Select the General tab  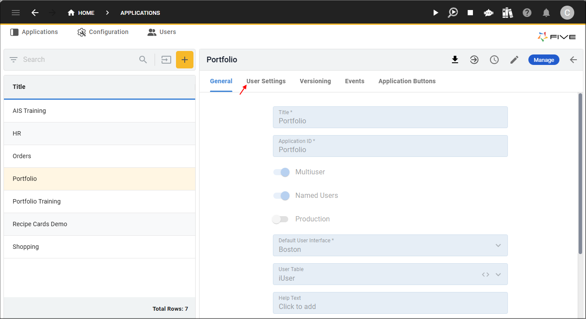221,81
